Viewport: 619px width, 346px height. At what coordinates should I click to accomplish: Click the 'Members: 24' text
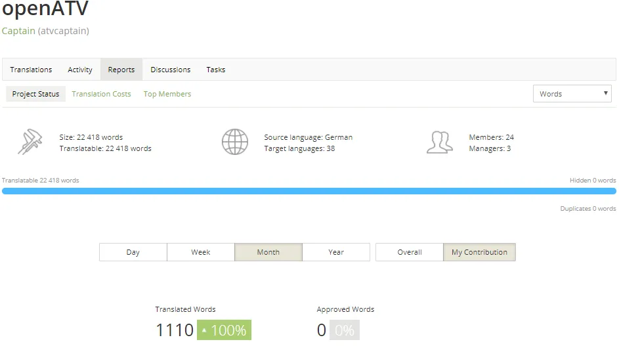[492, 137]
